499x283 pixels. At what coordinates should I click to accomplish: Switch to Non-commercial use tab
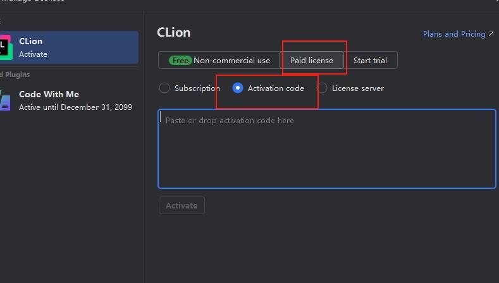click(219, 60)
